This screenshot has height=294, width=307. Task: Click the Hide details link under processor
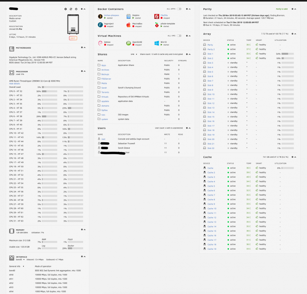coord(15,83)
